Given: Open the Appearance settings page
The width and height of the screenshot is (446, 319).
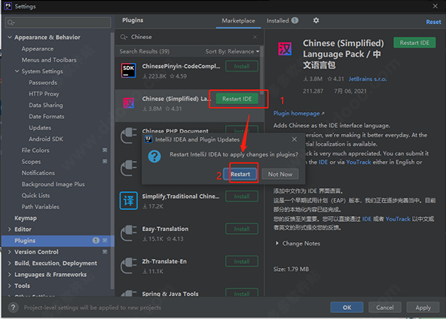Looking at the screenshot, I should [37, 49].
